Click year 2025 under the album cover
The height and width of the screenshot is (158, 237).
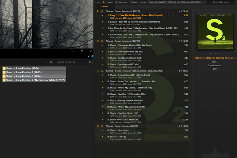(215, 69)
